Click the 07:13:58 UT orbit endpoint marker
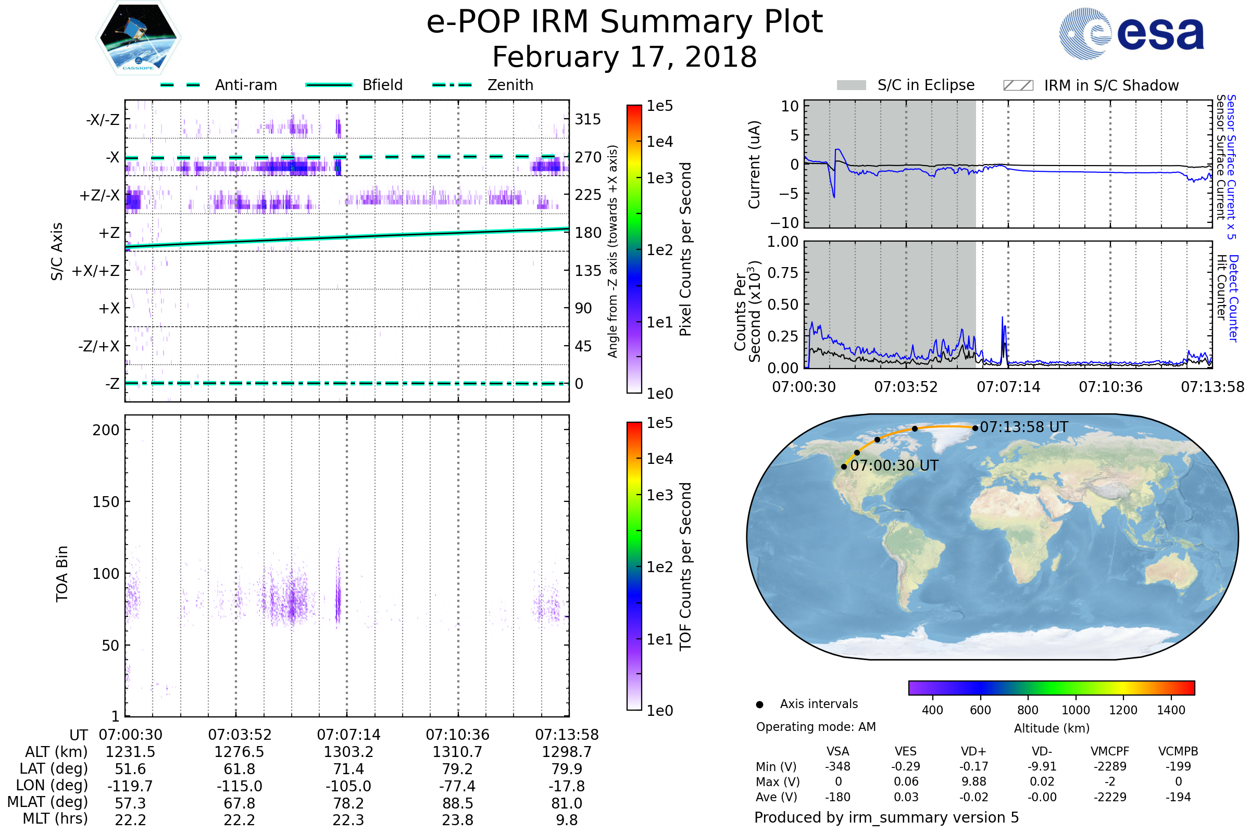Screen dimensions: 1250x833 [974, 428]
